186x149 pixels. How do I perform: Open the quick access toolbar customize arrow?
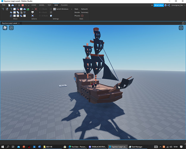click(x=29, y=5)
